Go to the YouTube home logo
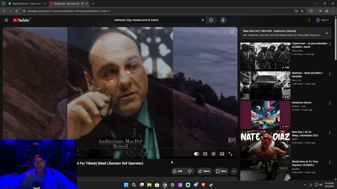Image resolution: width=337 pixels, height=189 pixels. pyautogui.click(x=21, y=20)
